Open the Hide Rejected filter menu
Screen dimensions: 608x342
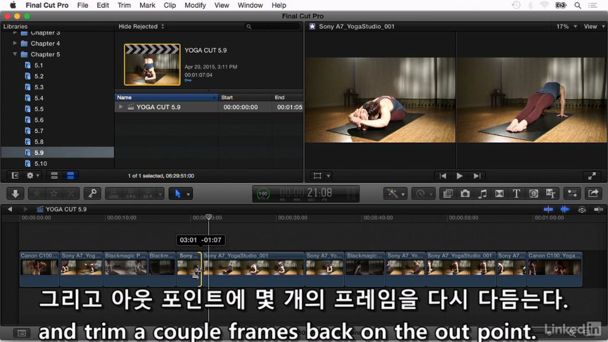pos(141,27)
